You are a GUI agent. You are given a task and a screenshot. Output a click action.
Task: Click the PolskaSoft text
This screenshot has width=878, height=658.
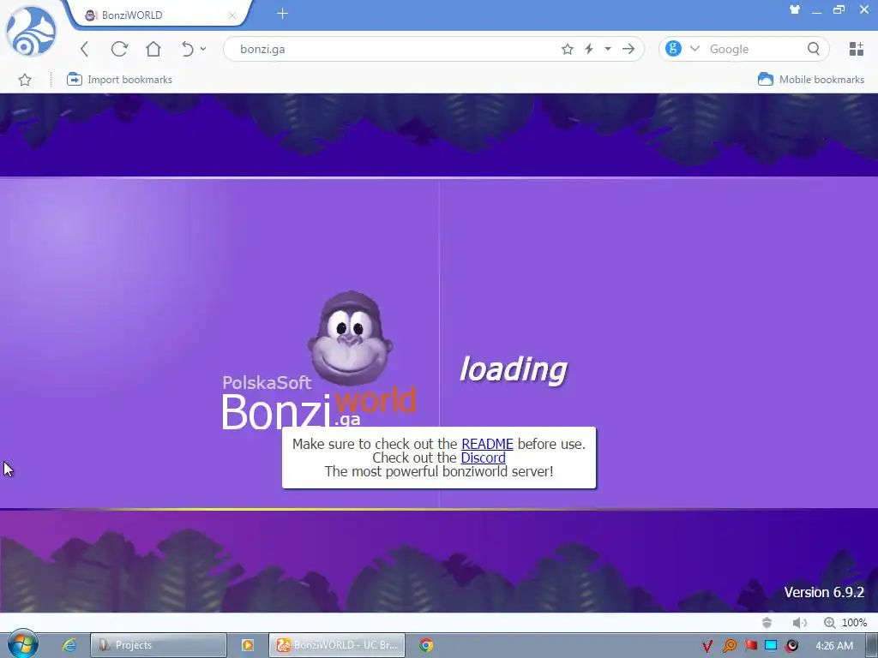(267, 383)
